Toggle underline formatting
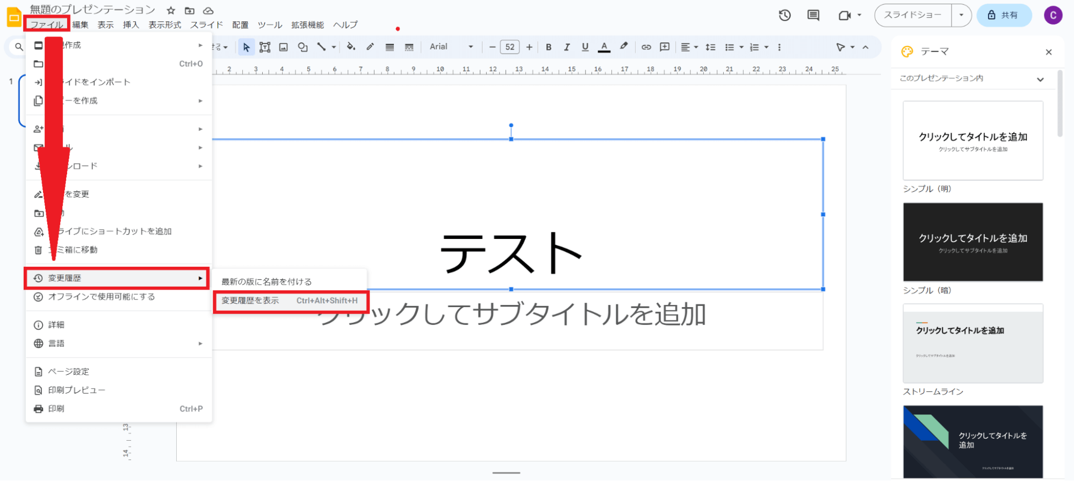Image resolution: width=1074 pixels, height=481 pixels. 585,47
